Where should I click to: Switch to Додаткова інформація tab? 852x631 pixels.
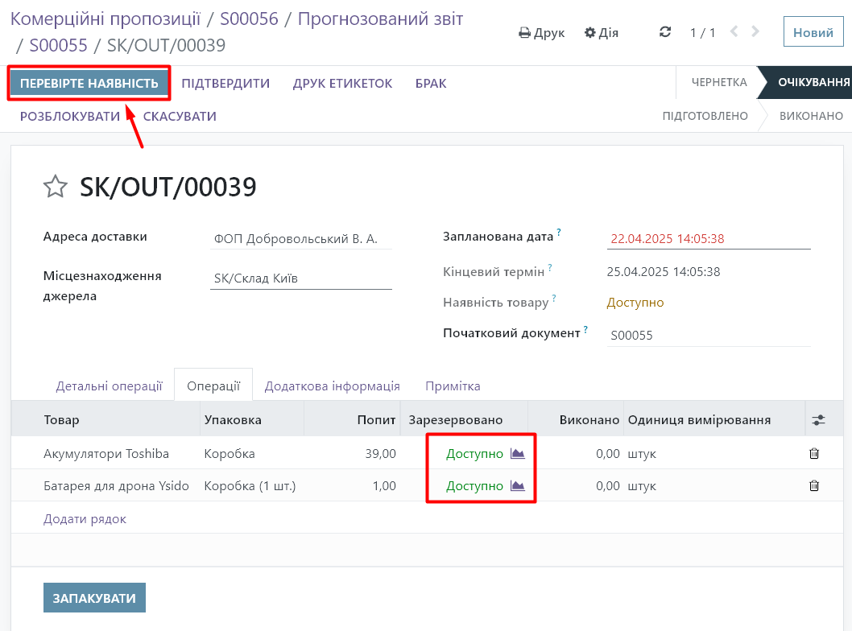[332, 386]
